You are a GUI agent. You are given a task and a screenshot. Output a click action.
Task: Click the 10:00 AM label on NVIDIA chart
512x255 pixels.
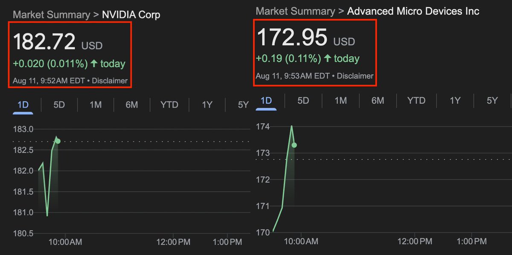pyautogui.click(x=65, y=242)
